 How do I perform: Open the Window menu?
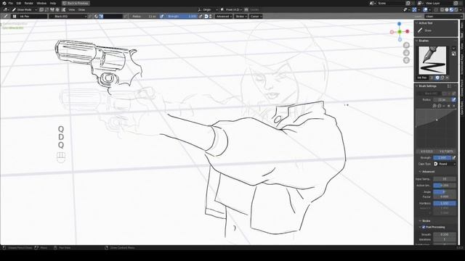[41, 3]
